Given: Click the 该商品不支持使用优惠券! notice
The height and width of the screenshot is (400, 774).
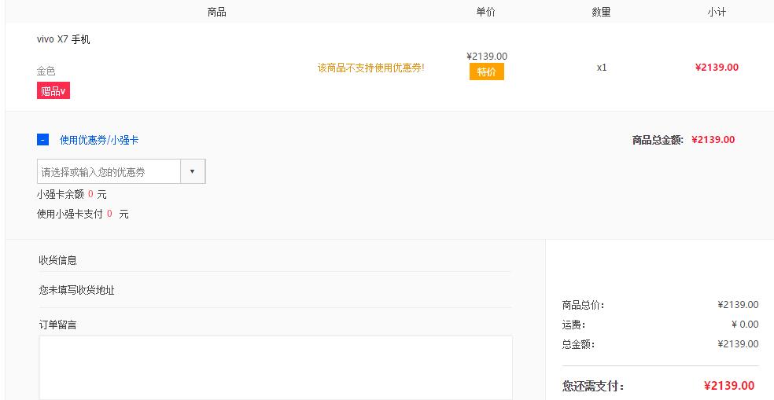Looking at the screenshot, I should [370, 68].
